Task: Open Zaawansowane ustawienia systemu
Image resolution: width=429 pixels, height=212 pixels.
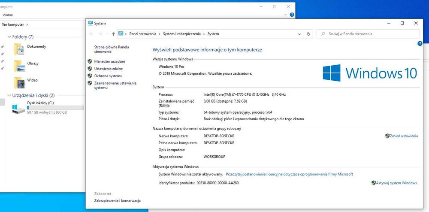Action: coord(115,85)
